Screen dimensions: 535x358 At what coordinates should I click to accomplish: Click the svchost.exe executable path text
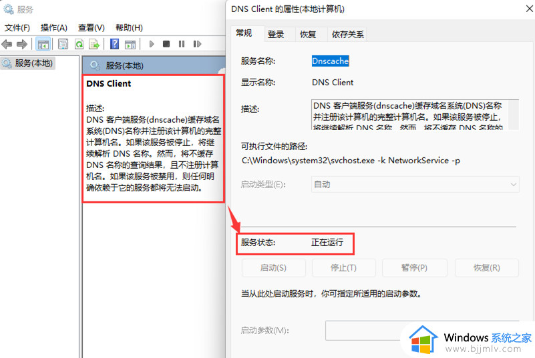click(351, 161)
